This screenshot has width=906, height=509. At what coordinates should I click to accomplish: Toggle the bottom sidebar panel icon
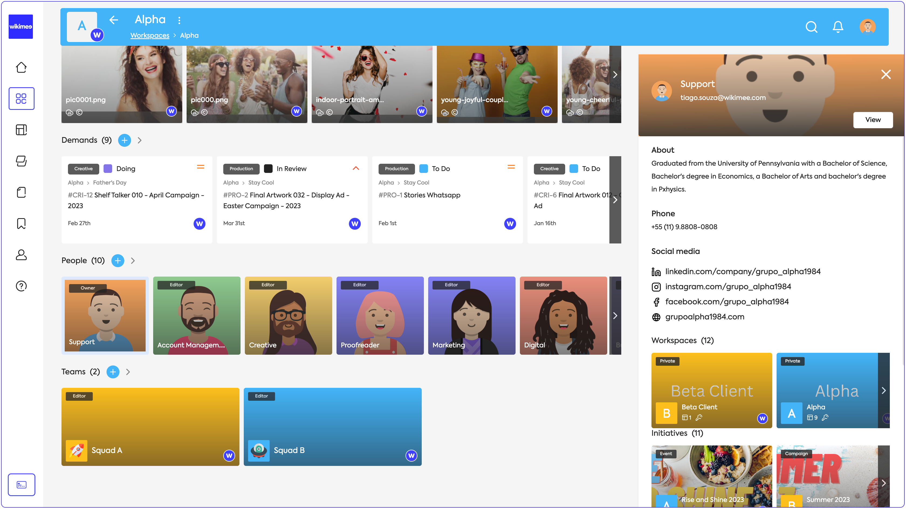tap(21, 484)
